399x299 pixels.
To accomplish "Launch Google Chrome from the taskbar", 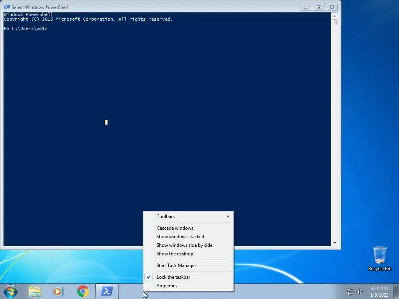I will pyautogui.click(x=83, y=291).
